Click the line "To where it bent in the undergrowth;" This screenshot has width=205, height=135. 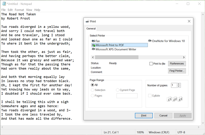36,43
